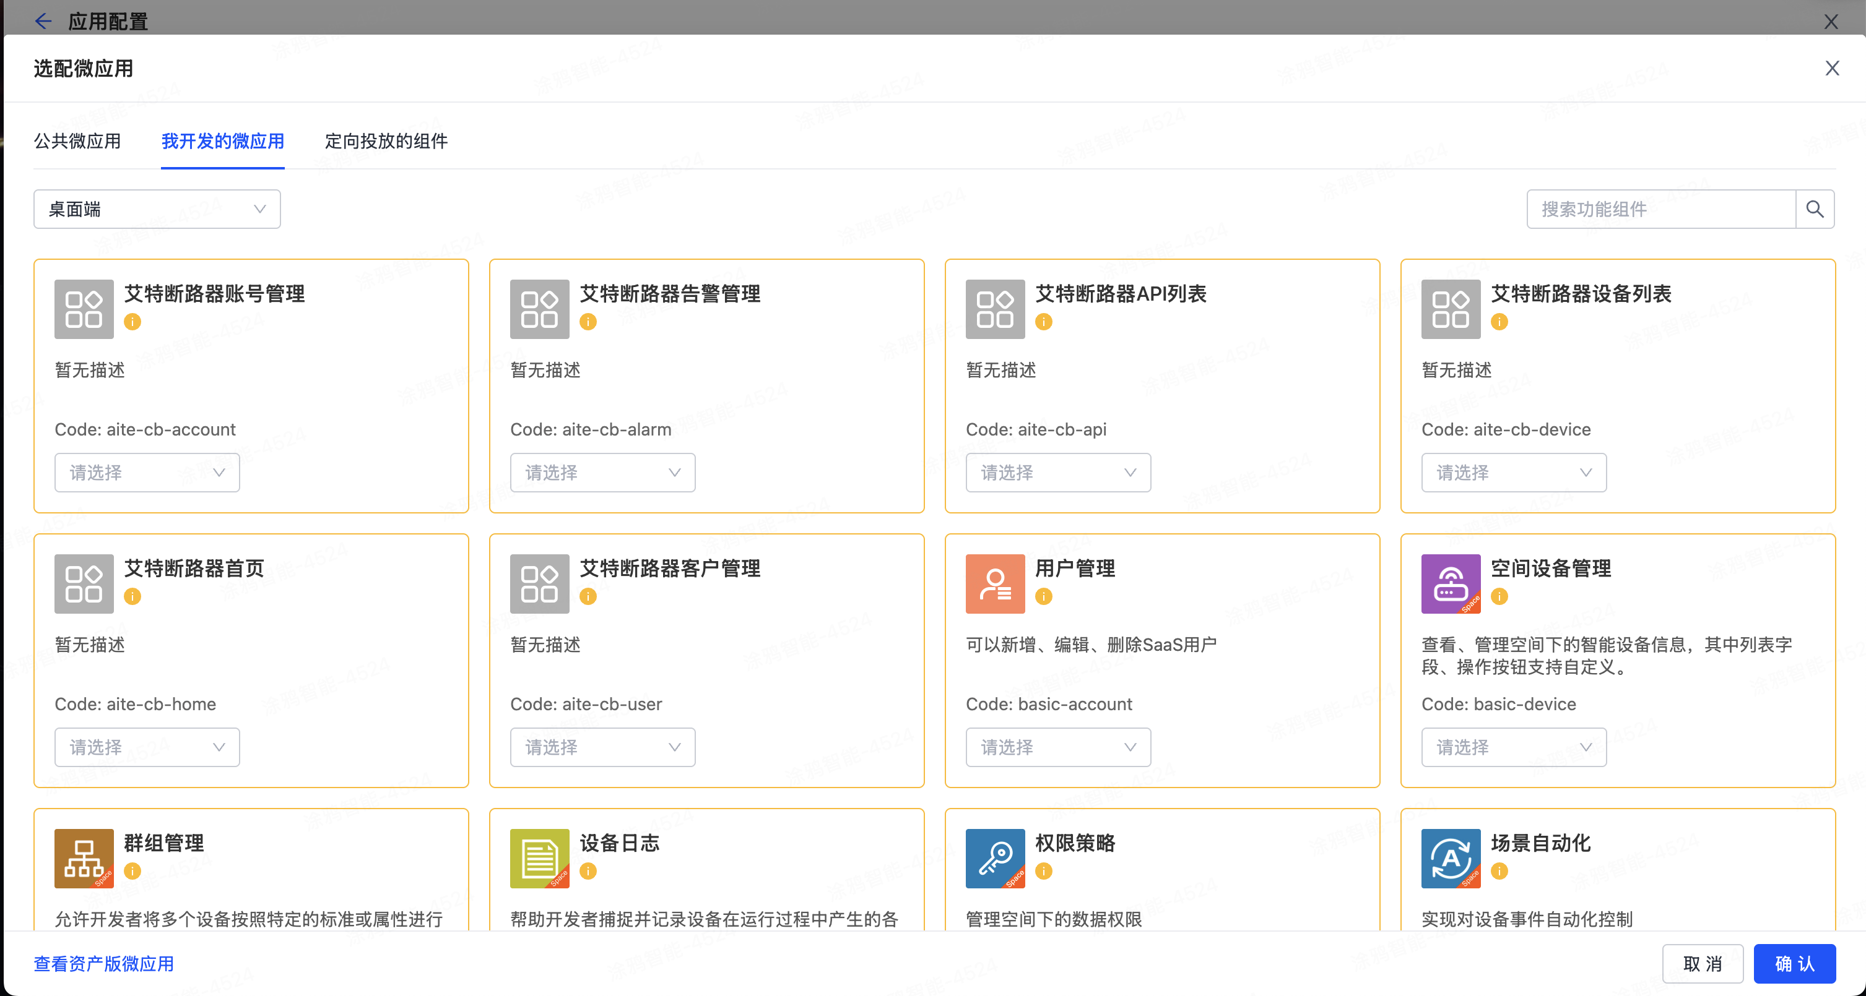Expand 请选择 dropdown for aite-cb-account
The height and width of the screenshot is (996, 1866).
point(147,473)
